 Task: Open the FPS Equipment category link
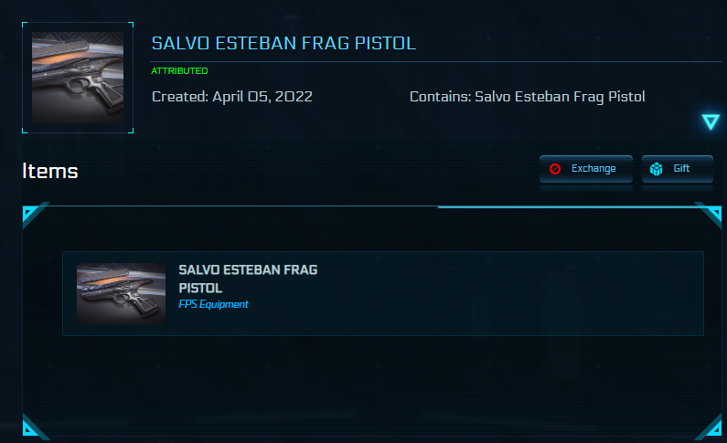pyautogui.click(x=213, y=304)
